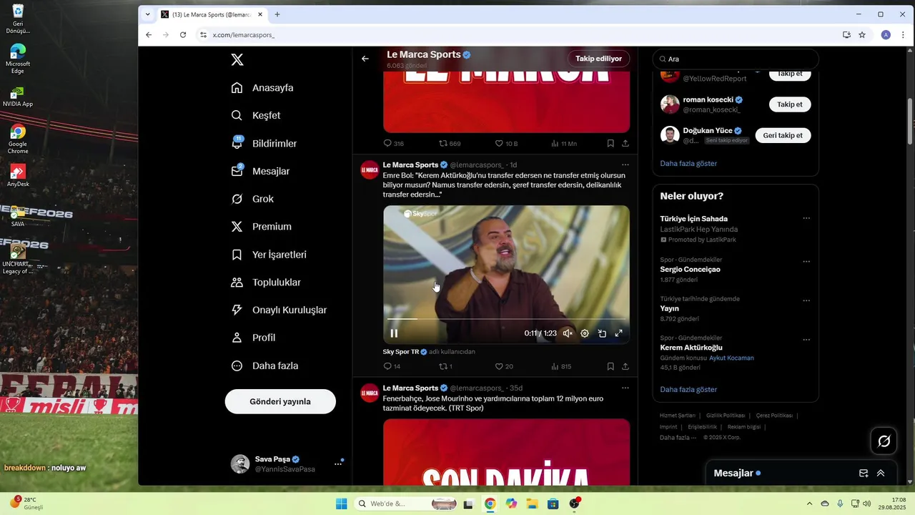Enter video fullscreen mode
915x515 pixels.
[619, 333]
